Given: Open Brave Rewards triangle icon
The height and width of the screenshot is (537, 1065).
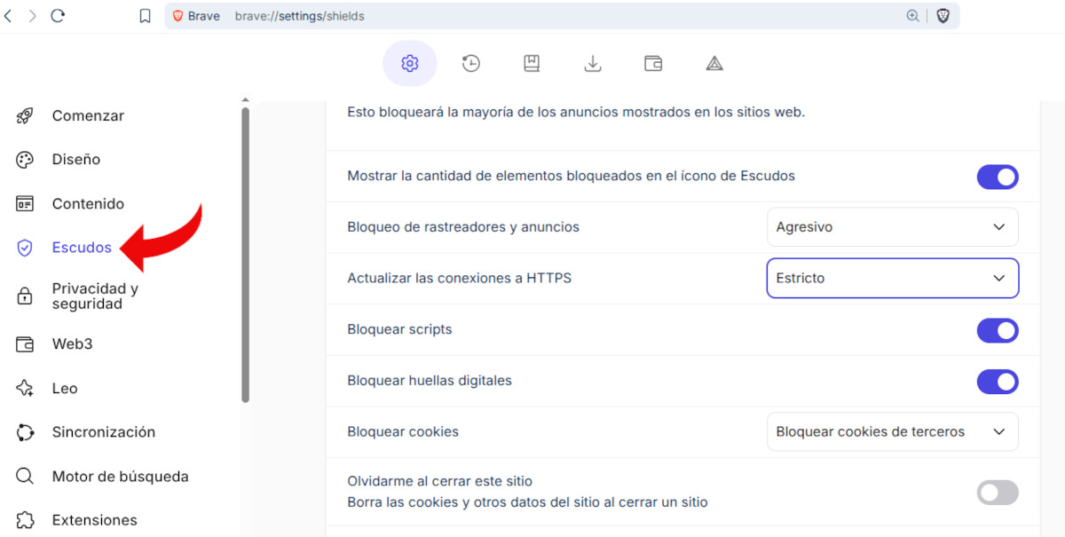Looking at the screenshot, I should point(714,63).
